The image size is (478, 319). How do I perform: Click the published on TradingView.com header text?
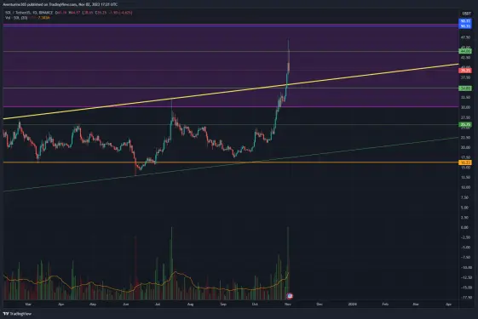[x=60, y=4]
